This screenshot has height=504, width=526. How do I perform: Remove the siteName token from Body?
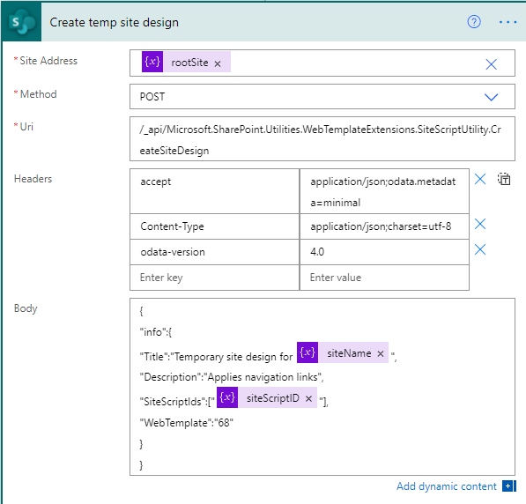click(x=381, y=353)
